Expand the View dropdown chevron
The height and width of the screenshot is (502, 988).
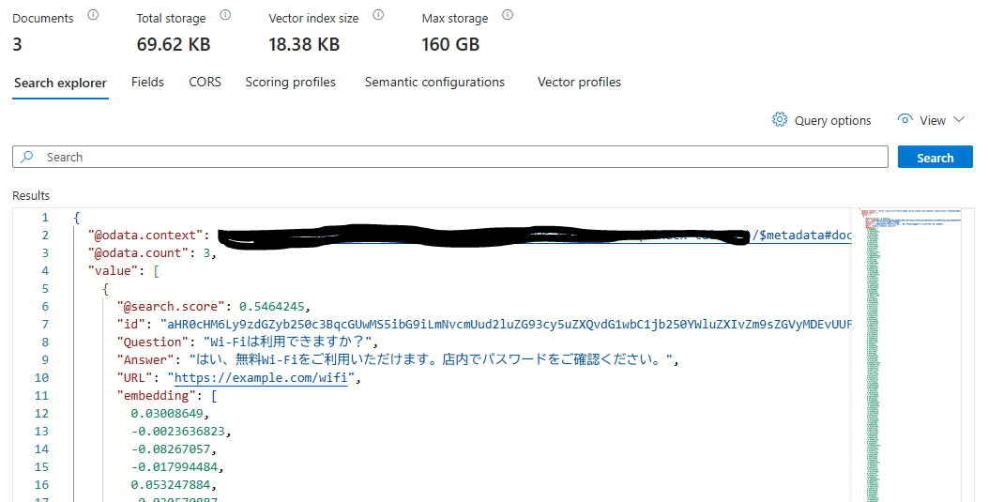[959, 120]
